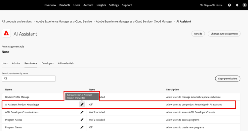Click the None auto assignment value

tap(6, 52)
